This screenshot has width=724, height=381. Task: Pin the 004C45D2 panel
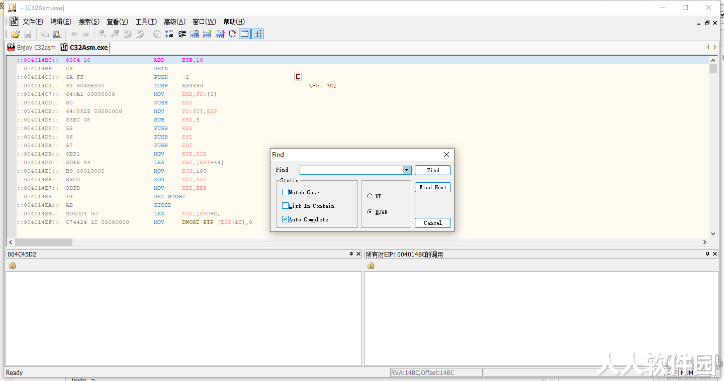tap(351, 254)
